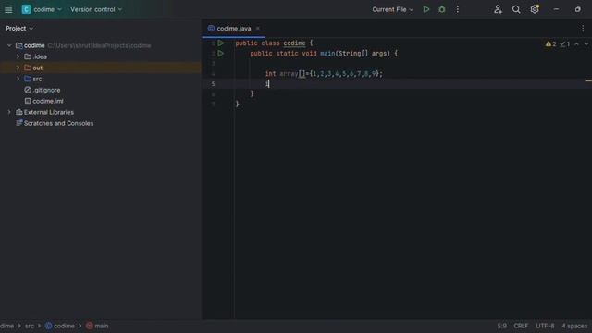
Task: Open IDE settings gear icon
Action: (535, 9)
